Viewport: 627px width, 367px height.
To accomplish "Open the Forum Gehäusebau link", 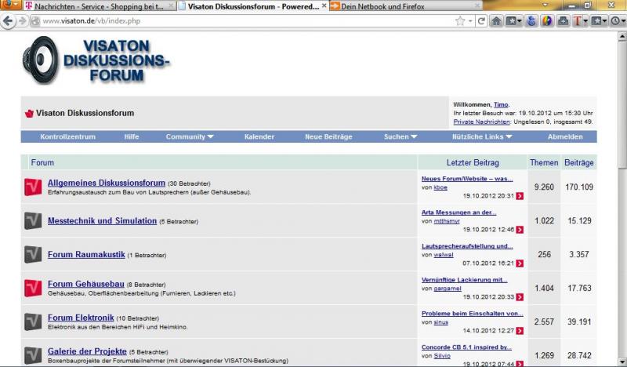I will 86,284.
